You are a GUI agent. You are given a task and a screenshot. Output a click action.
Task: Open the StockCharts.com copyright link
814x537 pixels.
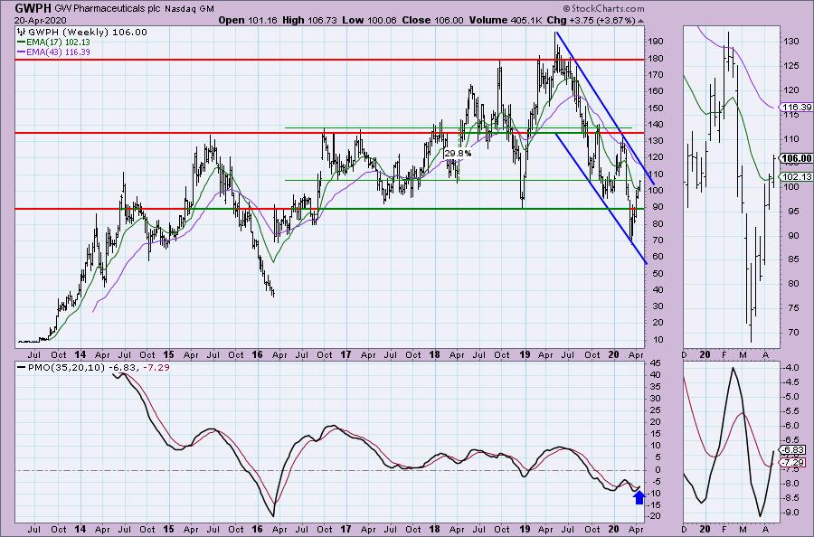tap(604, 8)
